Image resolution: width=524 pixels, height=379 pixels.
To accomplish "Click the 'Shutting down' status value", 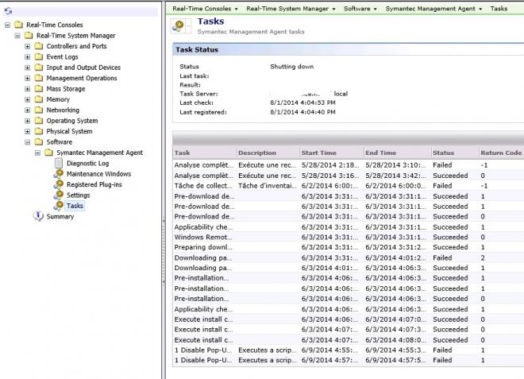I will tap(291, 67).
